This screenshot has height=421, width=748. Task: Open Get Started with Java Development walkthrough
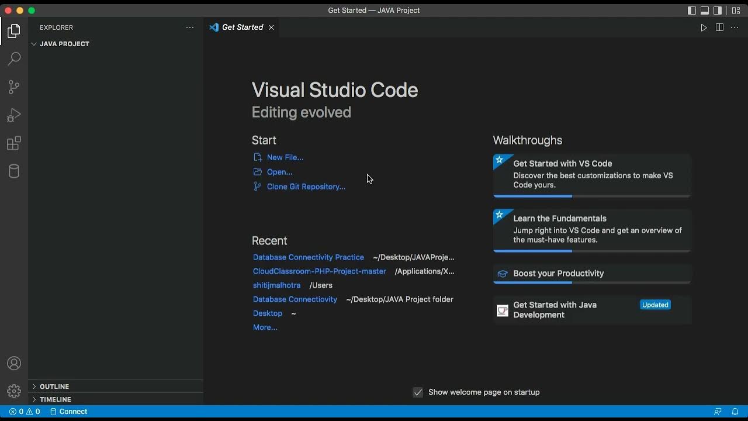[x=592, y=310]
